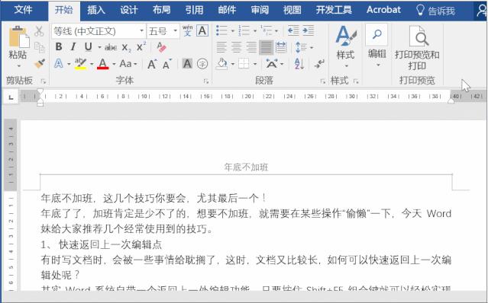The height and width of the screenshot is (303, 488).
Task: Open the 文件 tab
Action: [23, 10]
